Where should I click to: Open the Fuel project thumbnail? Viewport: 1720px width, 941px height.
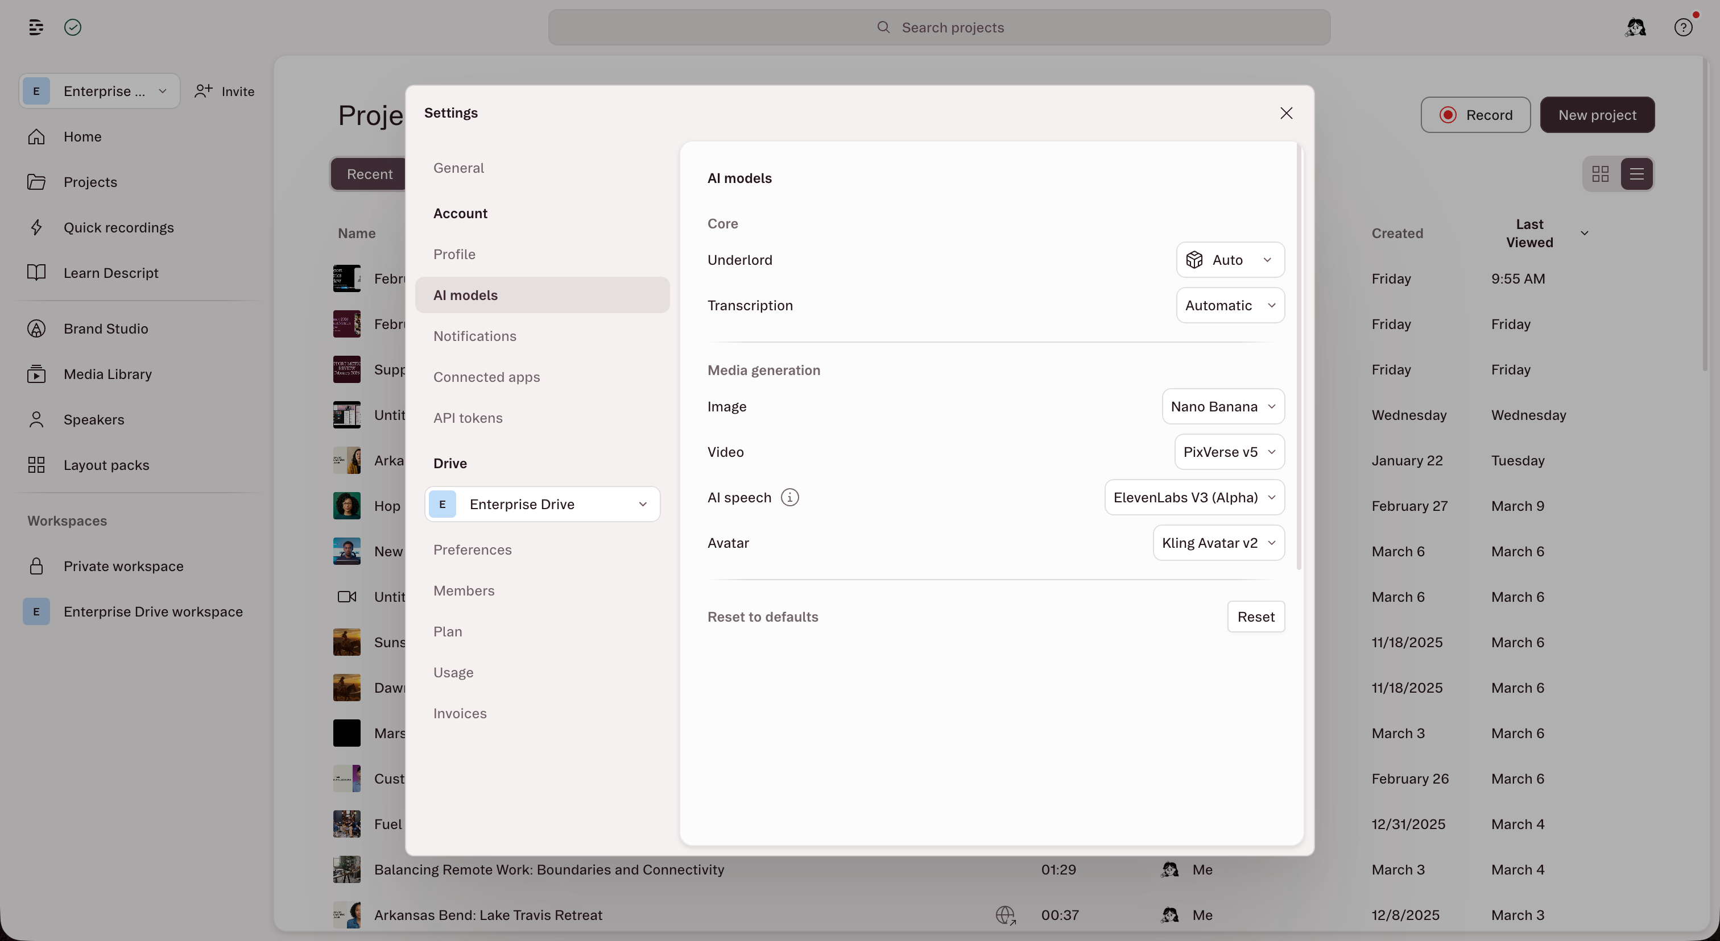[346, 825]
